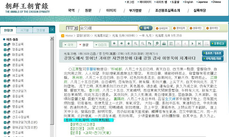Viewport: 229px width, 137px height.
Task: Click in the search text field
Action: pos(109,28)
